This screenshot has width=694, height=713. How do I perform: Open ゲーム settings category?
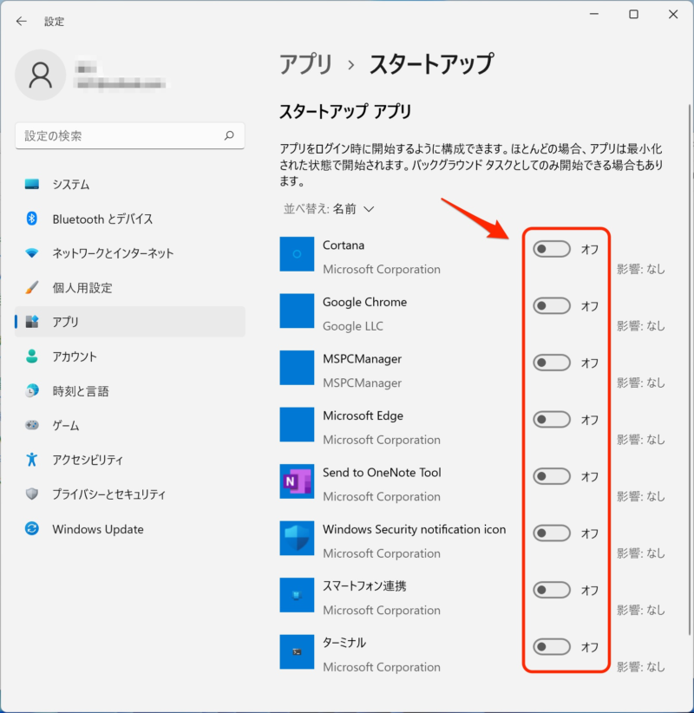(130, 425)
